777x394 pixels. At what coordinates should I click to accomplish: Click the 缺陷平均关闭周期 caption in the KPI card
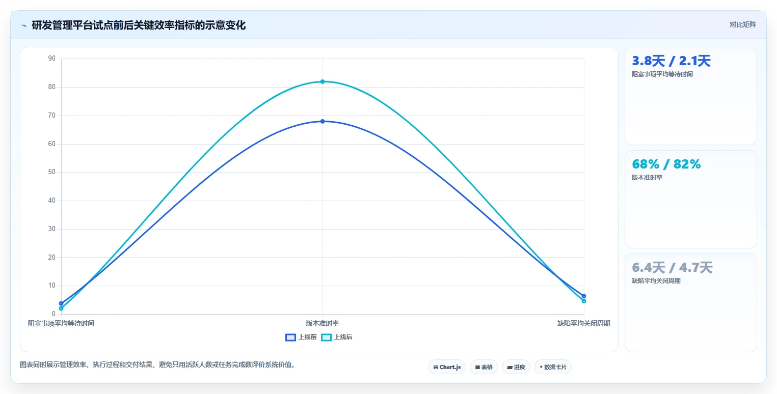656,281
